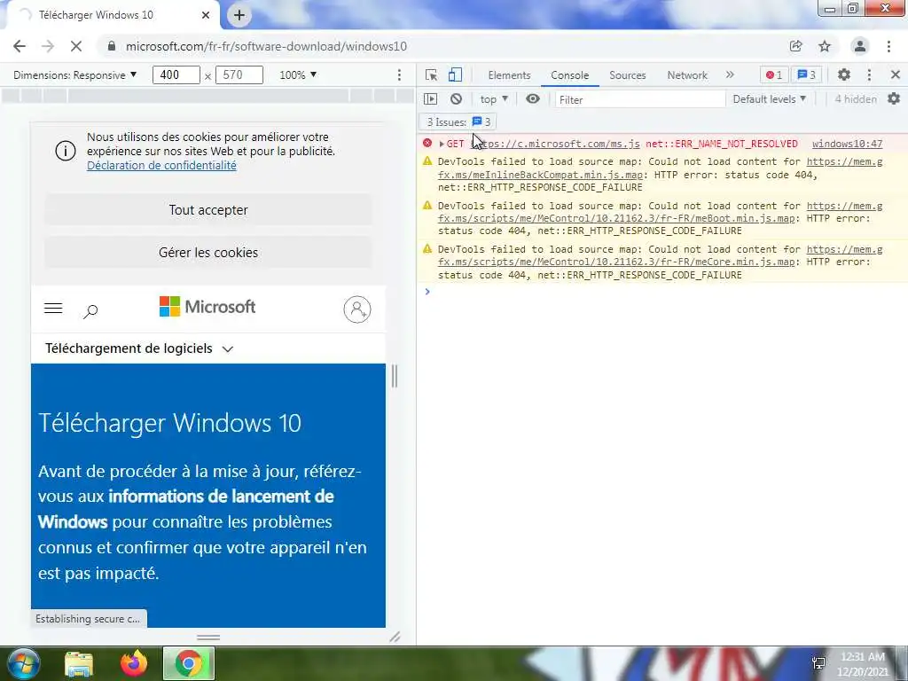The image size is (908, 681).
Task: Show more DevTools tabs
Action: (x=730, y=74)
